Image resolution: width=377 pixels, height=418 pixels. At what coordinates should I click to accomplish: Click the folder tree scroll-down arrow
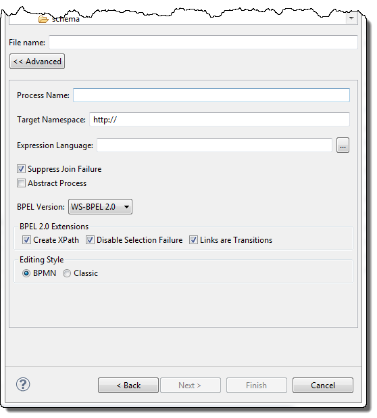point(351,18)
